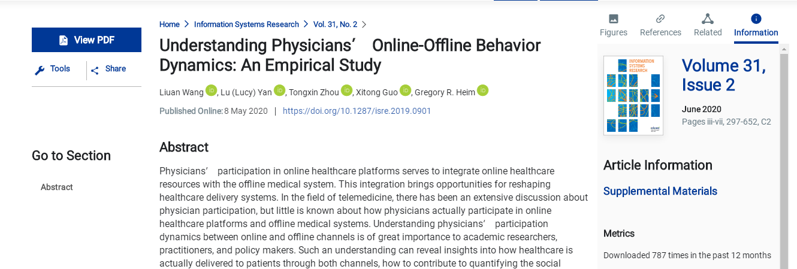
Task: Go to Home breadcrumb link
Action: [170, 25]
